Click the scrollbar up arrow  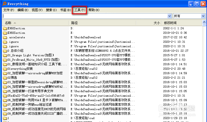(204, 22)
